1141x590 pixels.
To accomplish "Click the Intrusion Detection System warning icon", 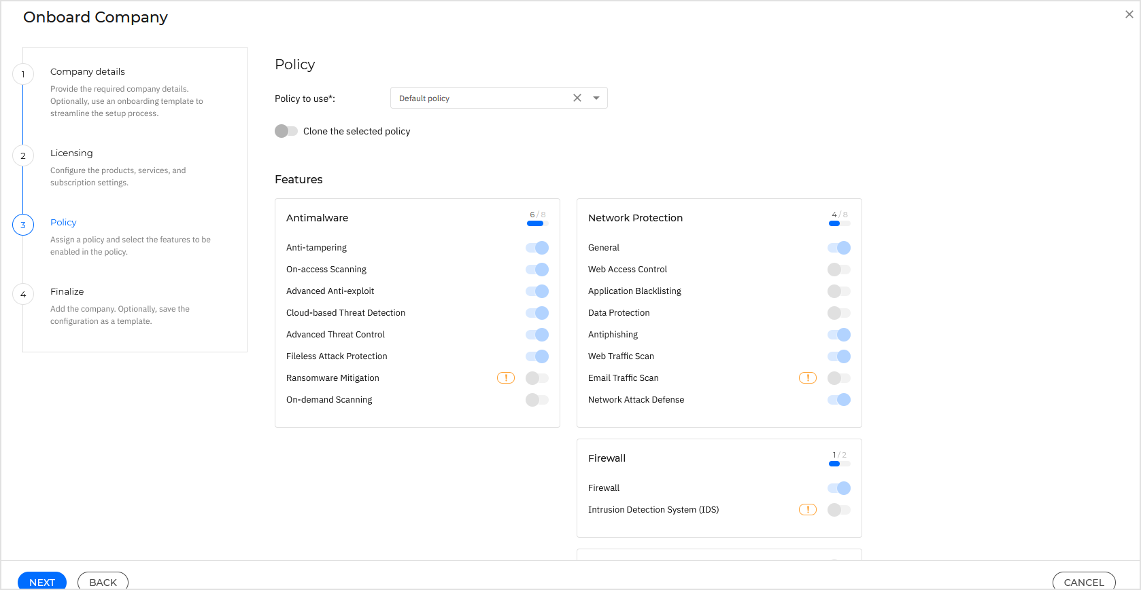I will (808, 510).
